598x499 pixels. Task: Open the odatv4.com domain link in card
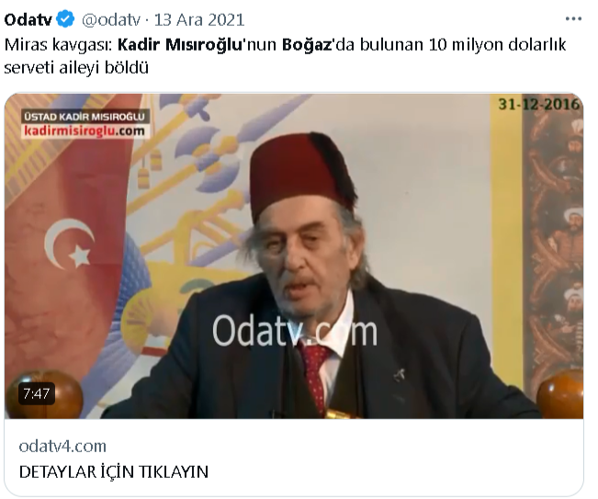coord(62,446)
